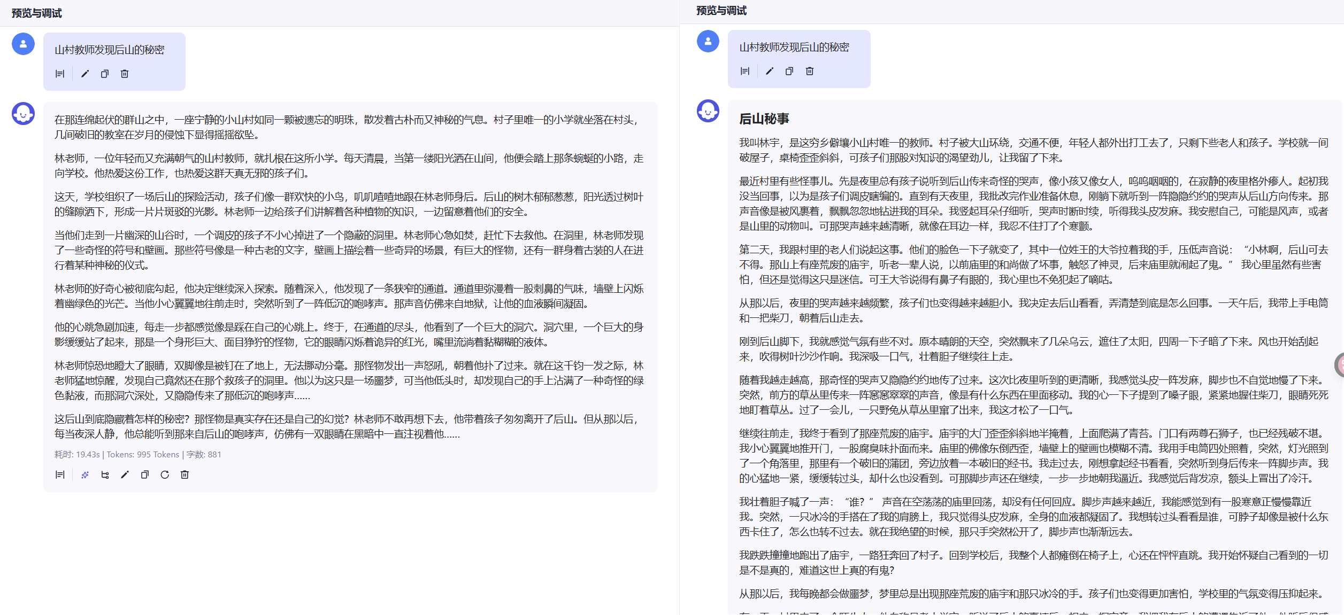Click the floating button at right screen edge
The height and width of the screenshot is (615, 1344).
tap(1340, 365)
